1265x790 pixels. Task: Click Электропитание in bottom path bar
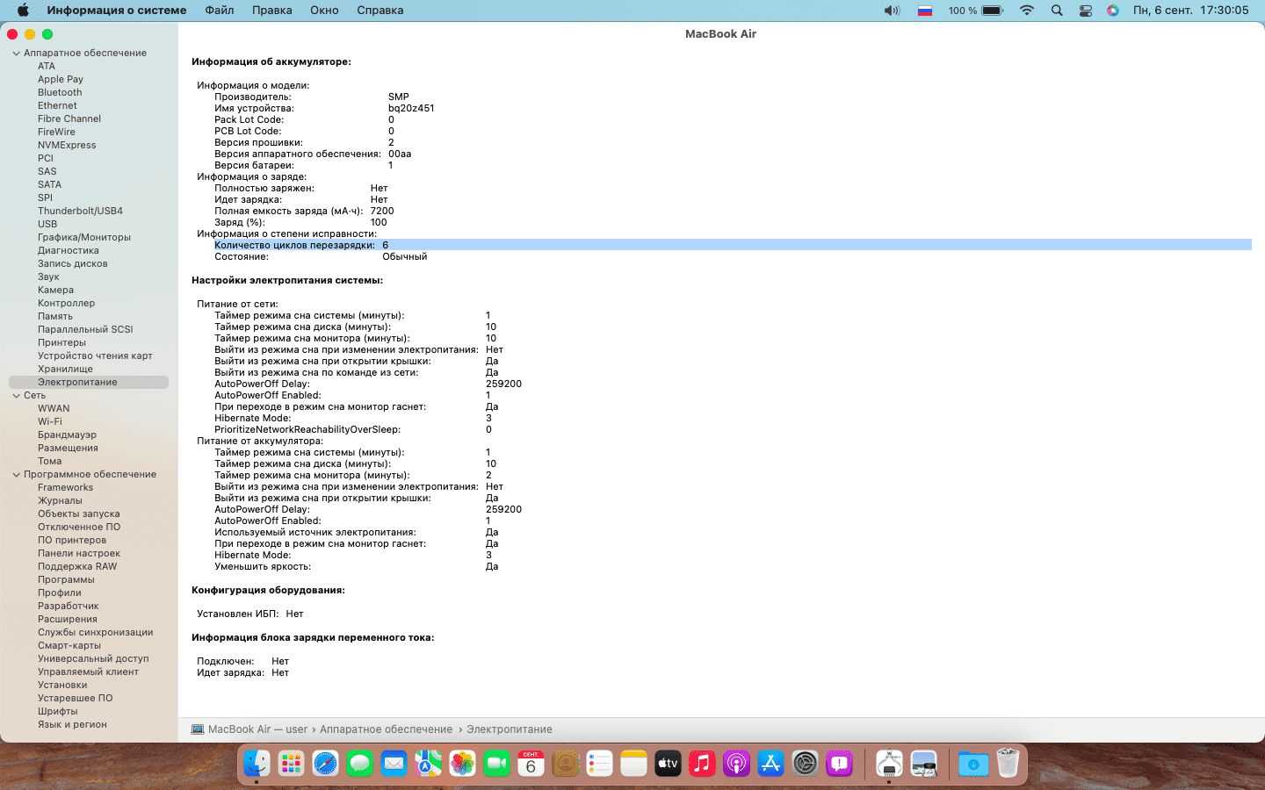tap(510, 729)
